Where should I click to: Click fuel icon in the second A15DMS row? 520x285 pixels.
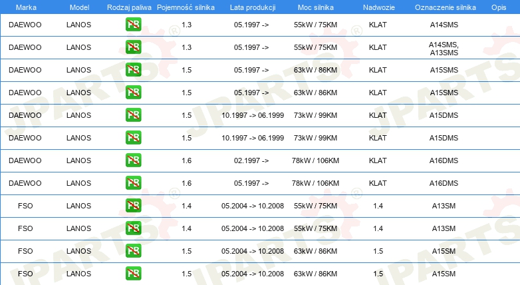tap(133, 138)
